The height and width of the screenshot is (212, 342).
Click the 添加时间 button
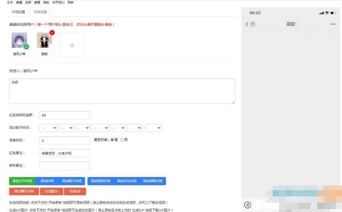[47, 181]
